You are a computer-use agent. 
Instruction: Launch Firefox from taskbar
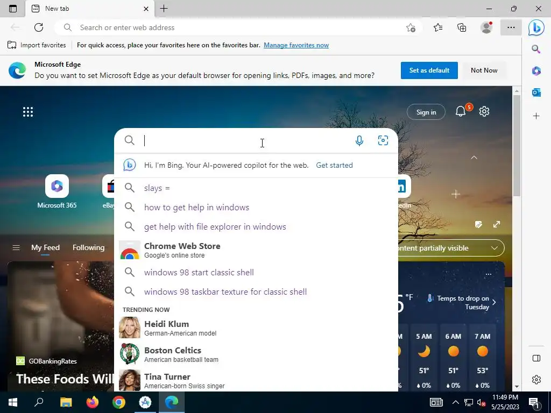point(93,402)
